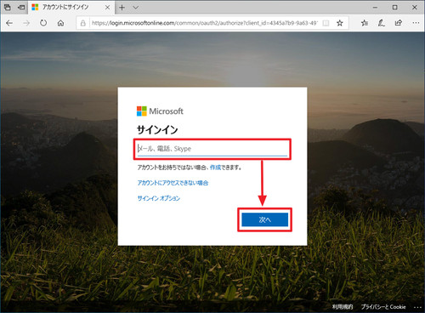Add page to favorites star icon
The width and height of the screenshot is (425, 313).
340,23
